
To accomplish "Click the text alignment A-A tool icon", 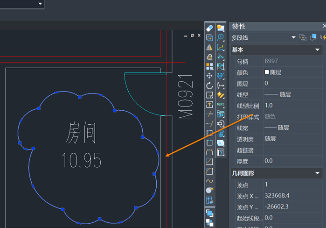I will pyautogui.click(x=221, y=85).
